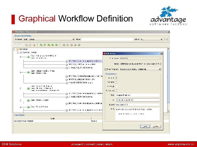The height and width of the screenshot is (147, 197).
Task: Click the search magnifier icon beside Active dropdown
Action: [x=166, y=39]
